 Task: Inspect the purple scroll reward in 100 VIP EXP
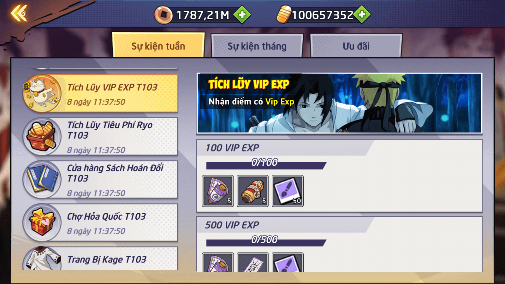tap(218, 191)
